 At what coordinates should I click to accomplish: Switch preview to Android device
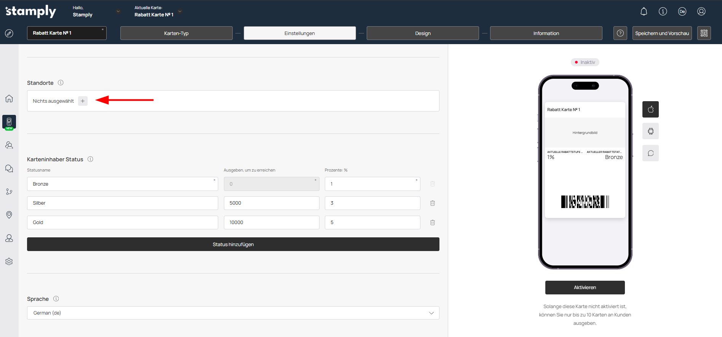[650, 131]
